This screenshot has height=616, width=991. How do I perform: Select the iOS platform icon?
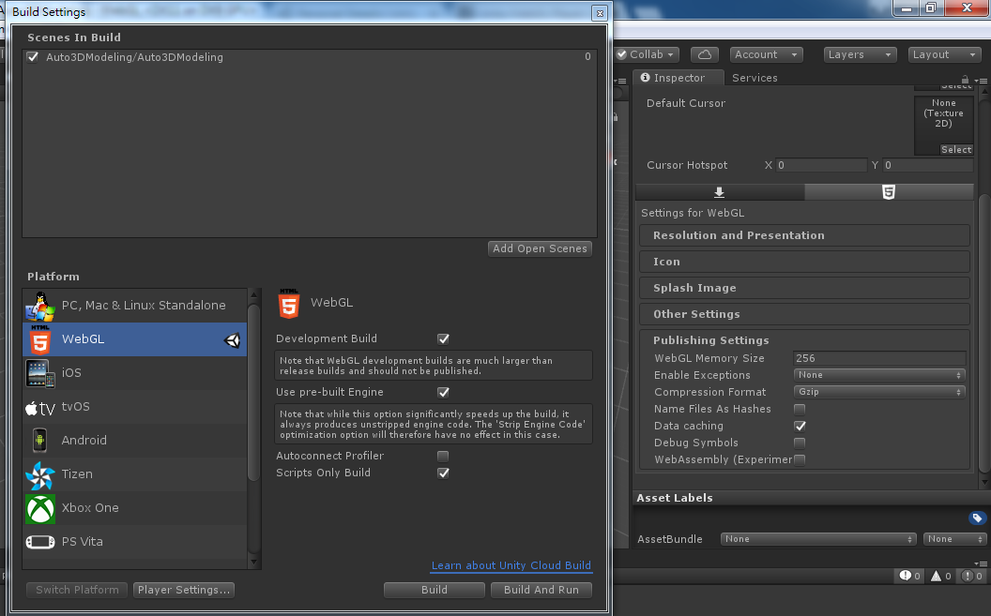pyautogui.click(x=40, y=373)
